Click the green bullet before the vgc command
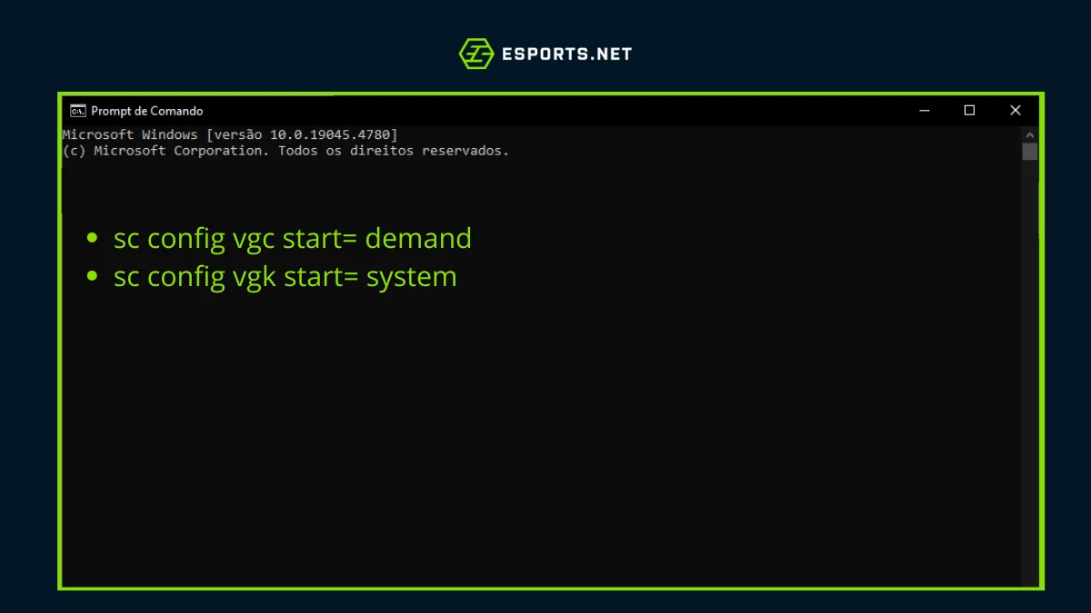The width and height of the screenshot is (1091, 613). point(91,239)
